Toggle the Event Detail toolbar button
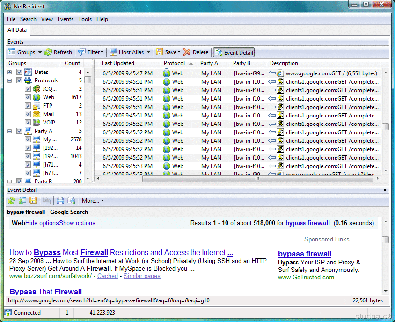 (x=234, y=52)
